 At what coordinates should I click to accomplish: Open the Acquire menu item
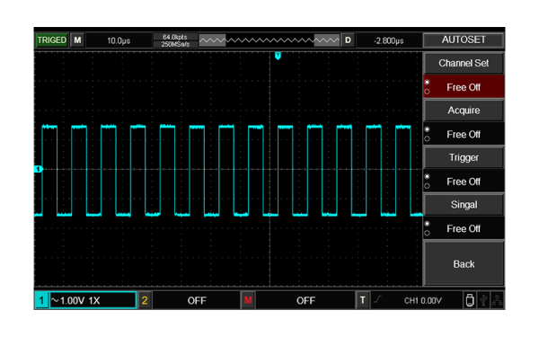pos(464,111)
